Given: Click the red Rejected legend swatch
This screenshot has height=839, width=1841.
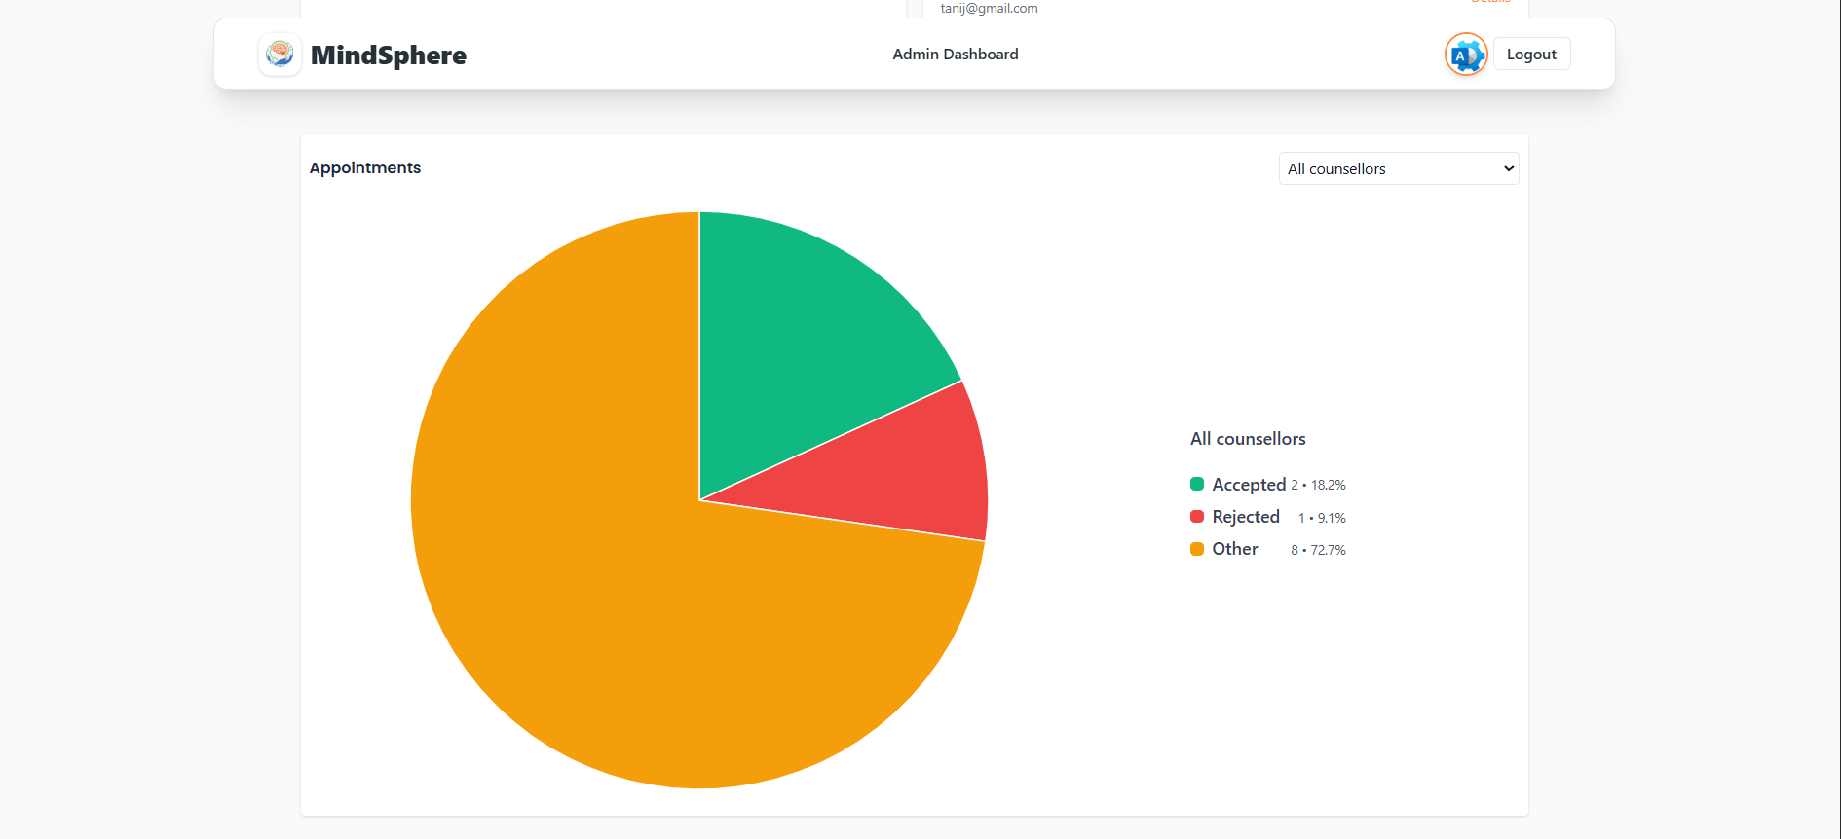Looking at the screenshot, I should (1197, 516).
